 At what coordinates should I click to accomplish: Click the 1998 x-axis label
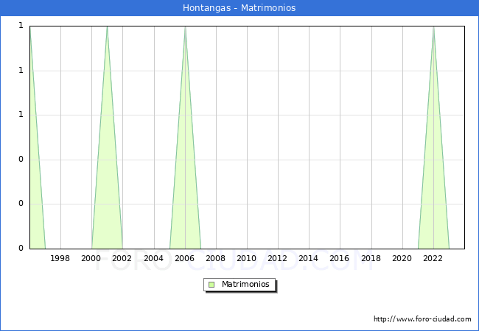(60, 258)
